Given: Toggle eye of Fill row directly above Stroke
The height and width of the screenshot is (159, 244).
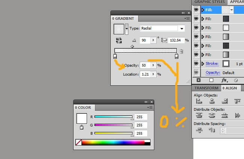Looking at the screenshot, I should click(x=196, y=55).
